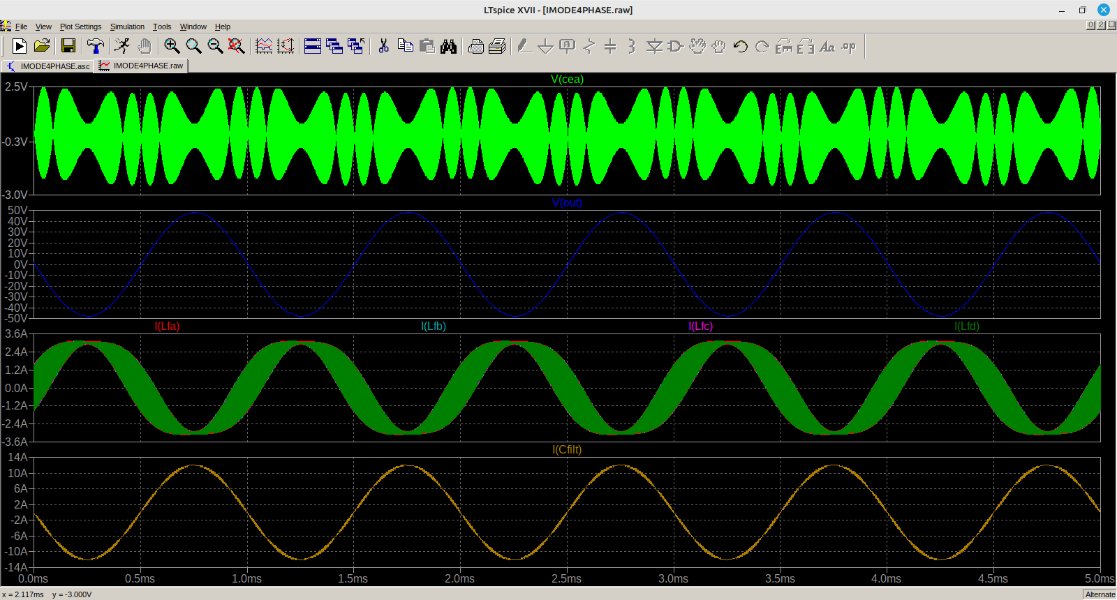
Task: Click the Alternate status bar indicator
Action: (1100, 594)
